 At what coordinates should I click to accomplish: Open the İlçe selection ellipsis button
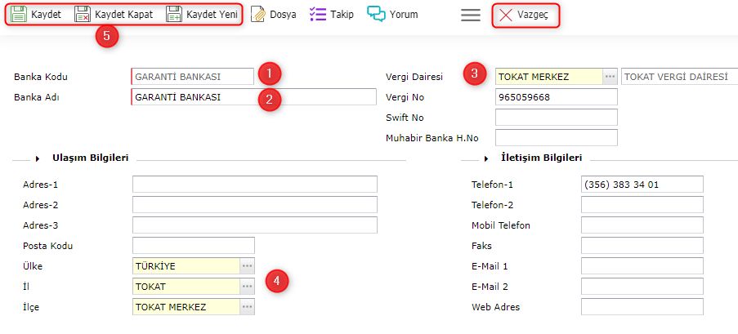pyautogui.click(x=247, y=307)
